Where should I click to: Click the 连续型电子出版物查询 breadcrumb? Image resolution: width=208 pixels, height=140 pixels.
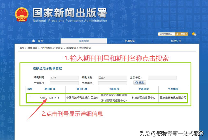pyautogui.click(x=79, y=48)
